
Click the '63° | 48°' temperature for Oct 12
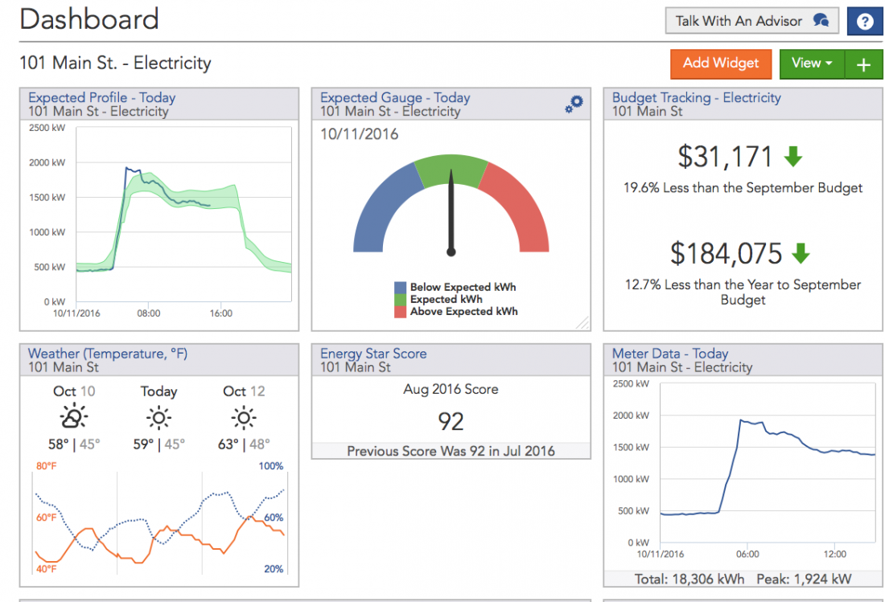coord(244,444)
